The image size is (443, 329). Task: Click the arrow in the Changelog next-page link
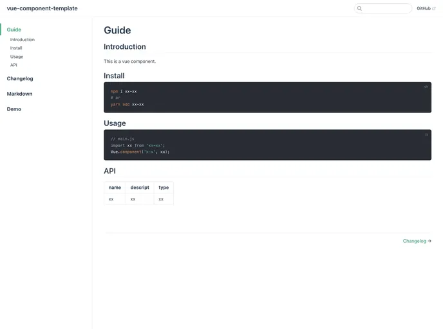point(429,241)
